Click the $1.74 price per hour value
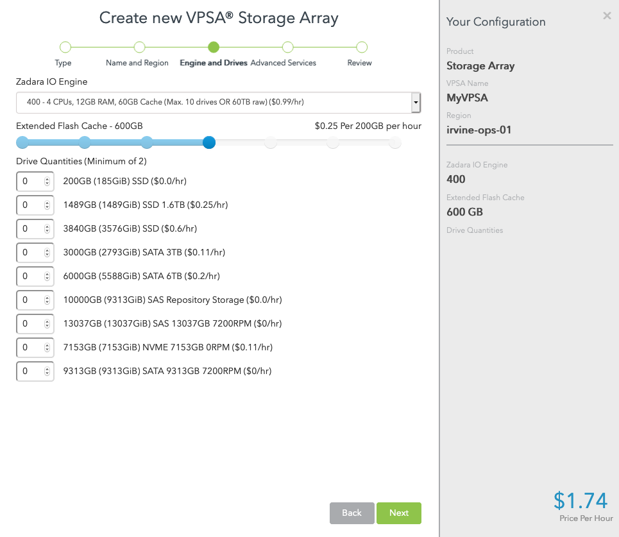 coord(580,500)
